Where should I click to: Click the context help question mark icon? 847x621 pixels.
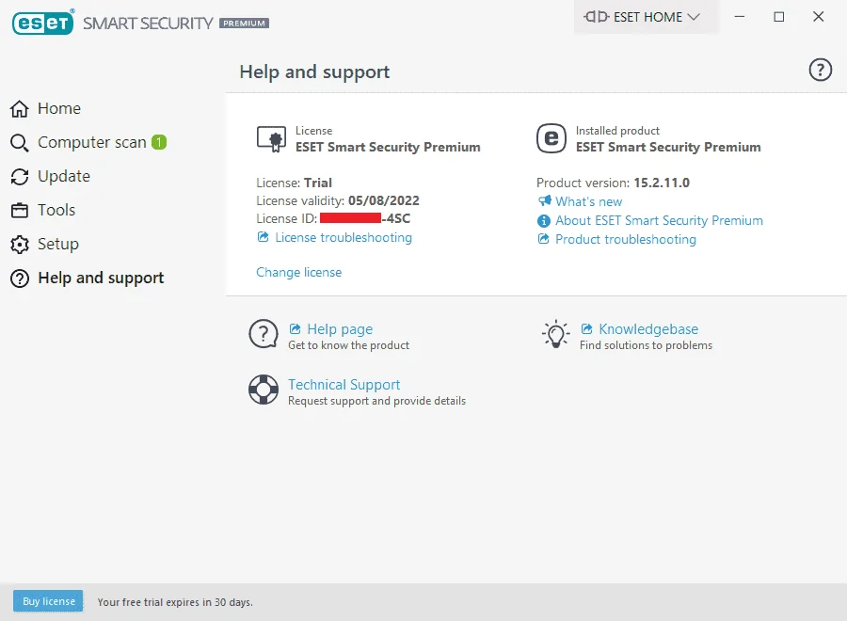(820, 70)
